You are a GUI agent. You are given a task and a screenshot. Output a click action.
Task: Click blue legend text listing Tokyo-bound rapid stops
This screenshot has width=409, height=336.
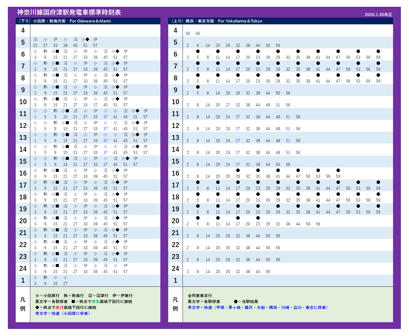coord(258,307)
